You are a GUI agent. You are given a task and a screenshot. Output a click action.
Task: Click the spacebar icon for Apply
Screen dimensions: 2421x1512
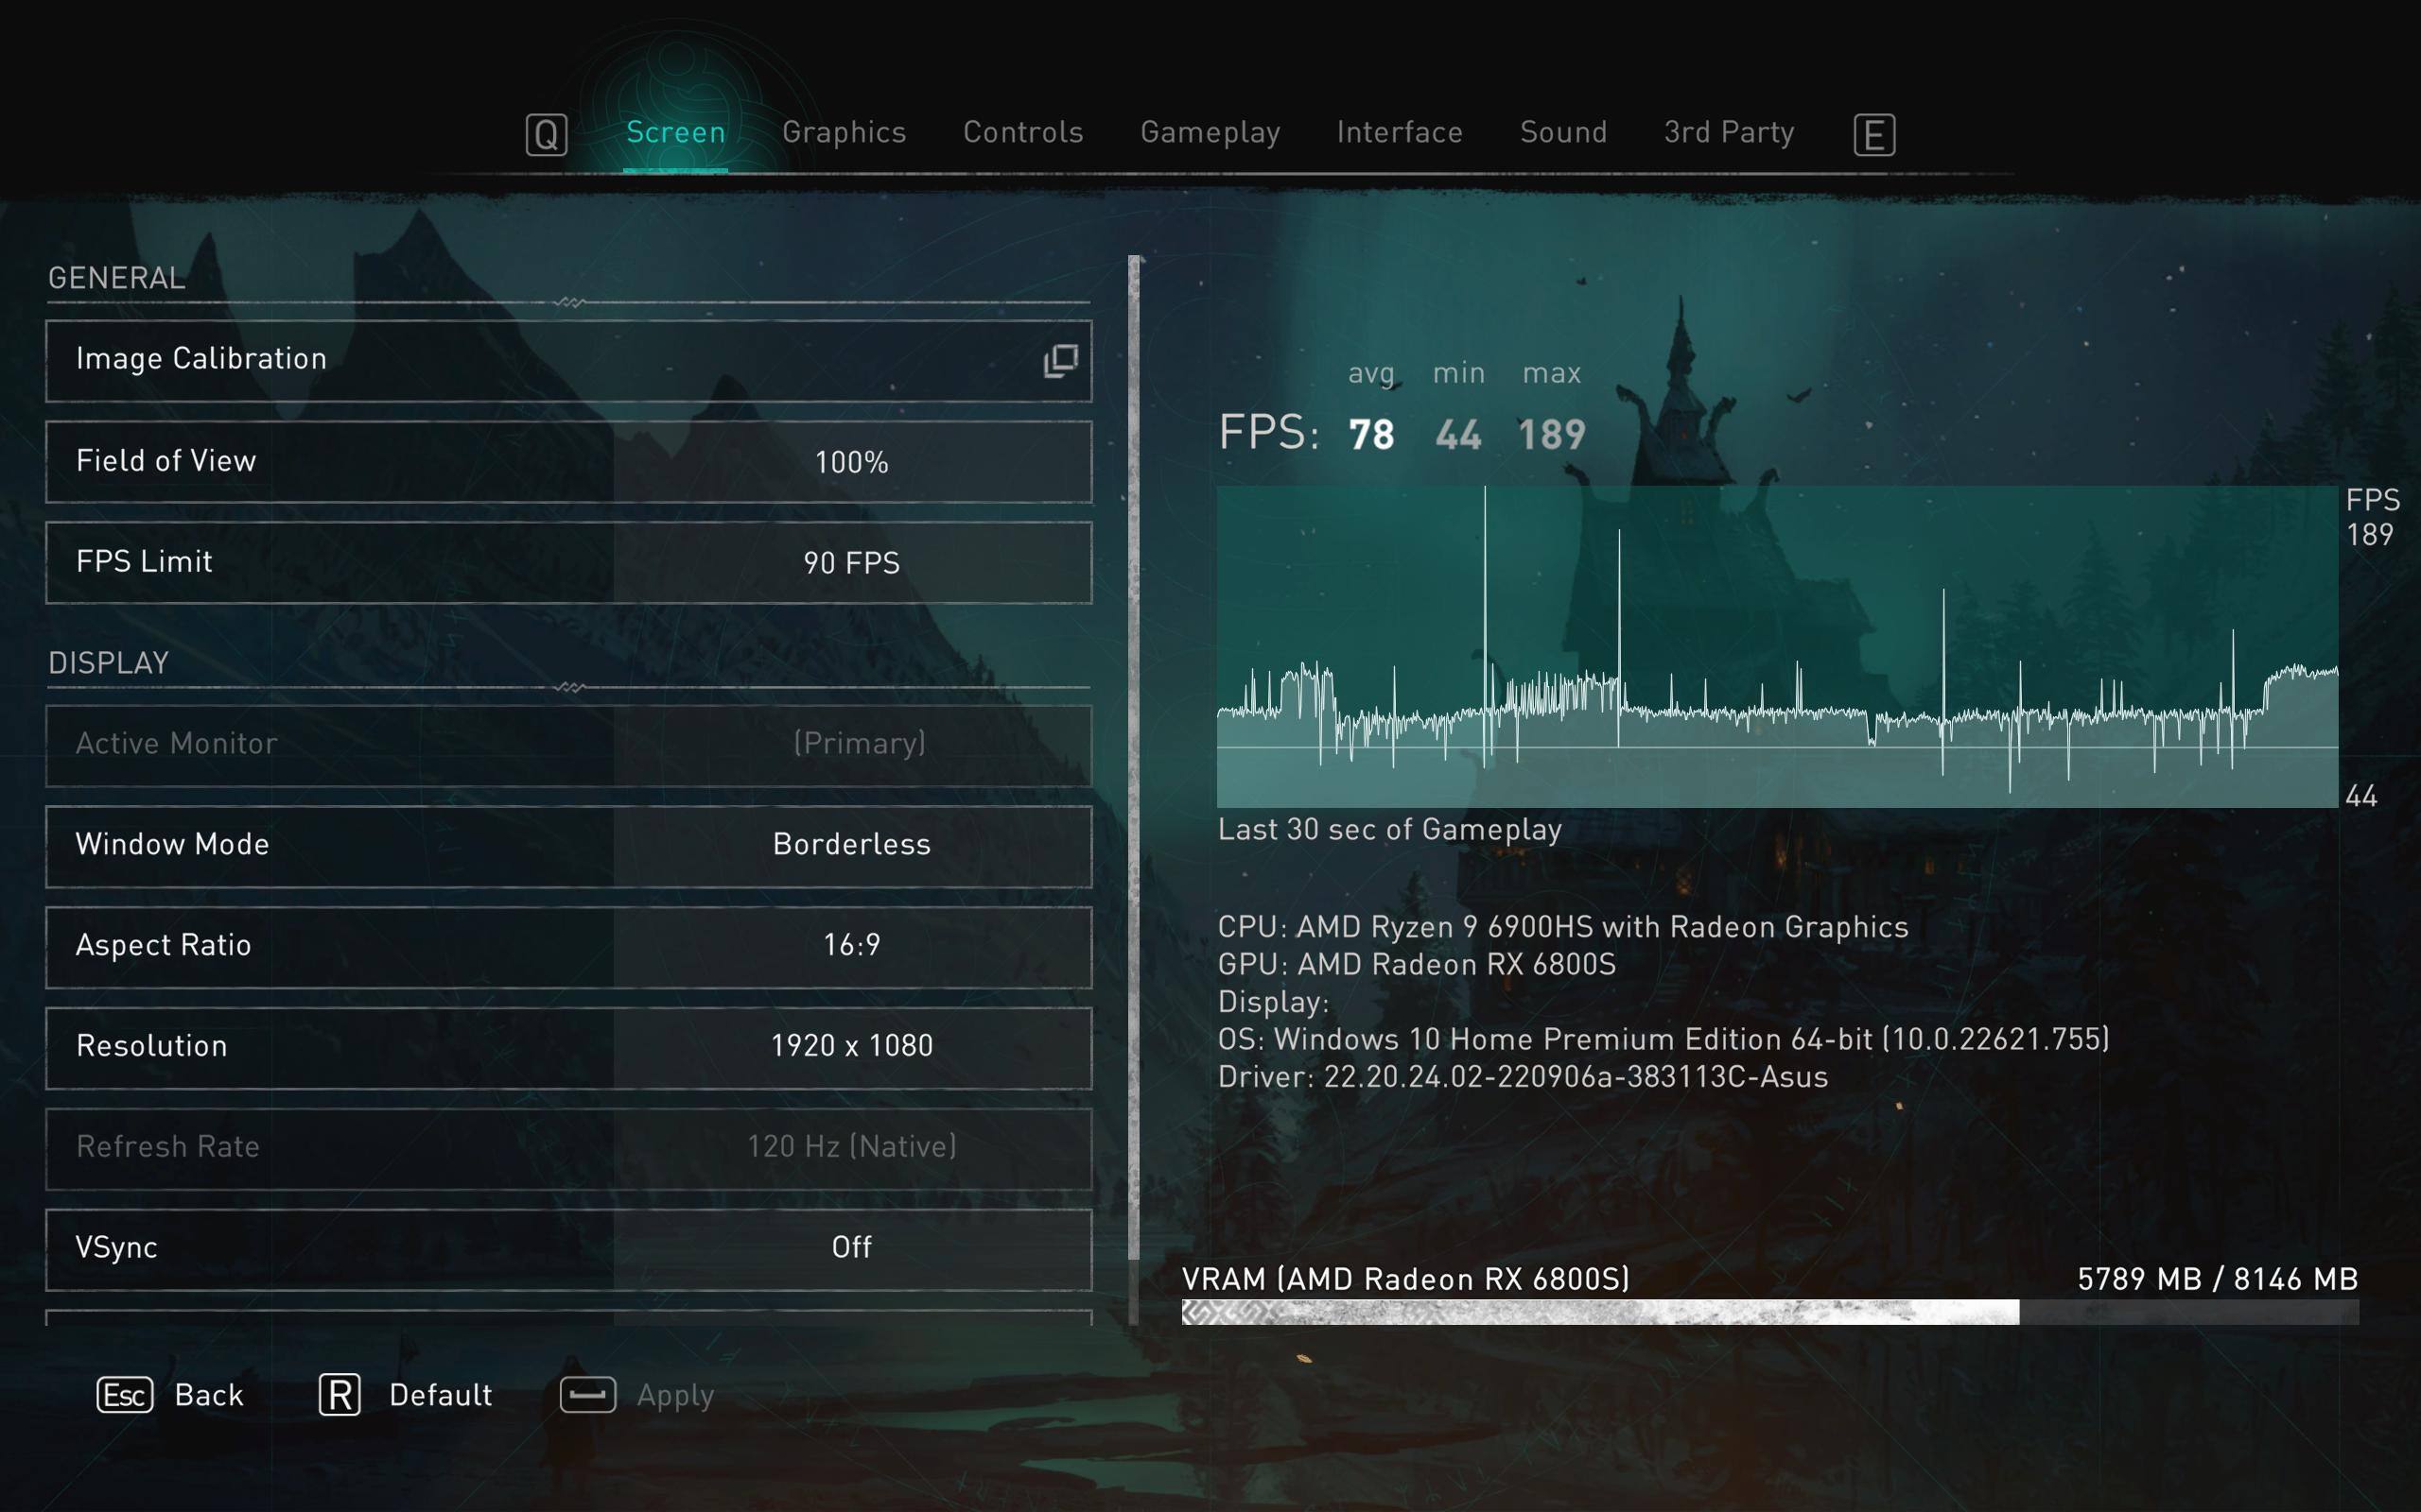[x=587, y=1394]
